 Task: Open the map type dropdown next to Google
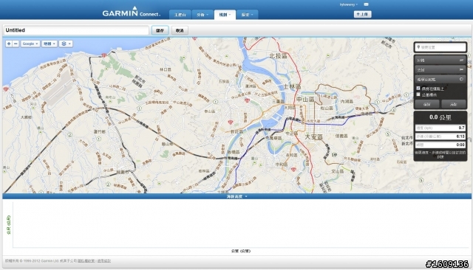[50, 44]
